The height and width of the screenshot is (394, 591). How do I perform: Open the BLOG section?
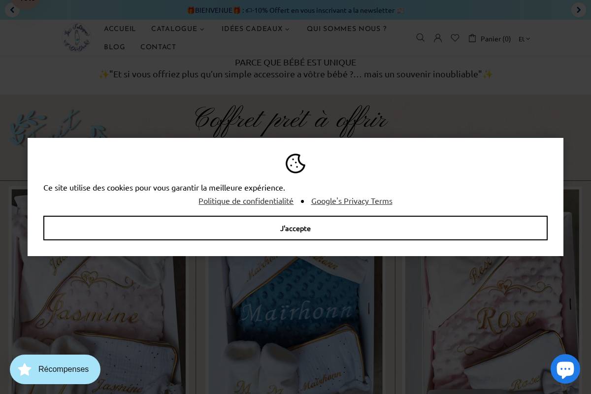tap(114, 47)
